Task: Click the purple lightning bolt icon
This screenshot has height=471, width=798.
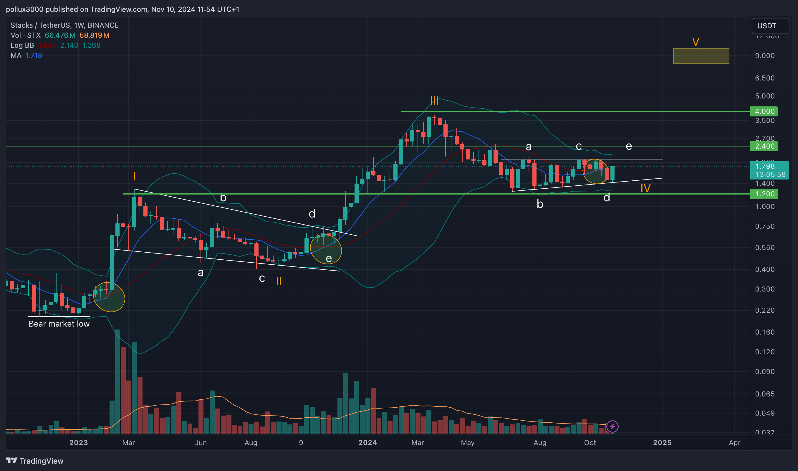Action: click(612, 426)
